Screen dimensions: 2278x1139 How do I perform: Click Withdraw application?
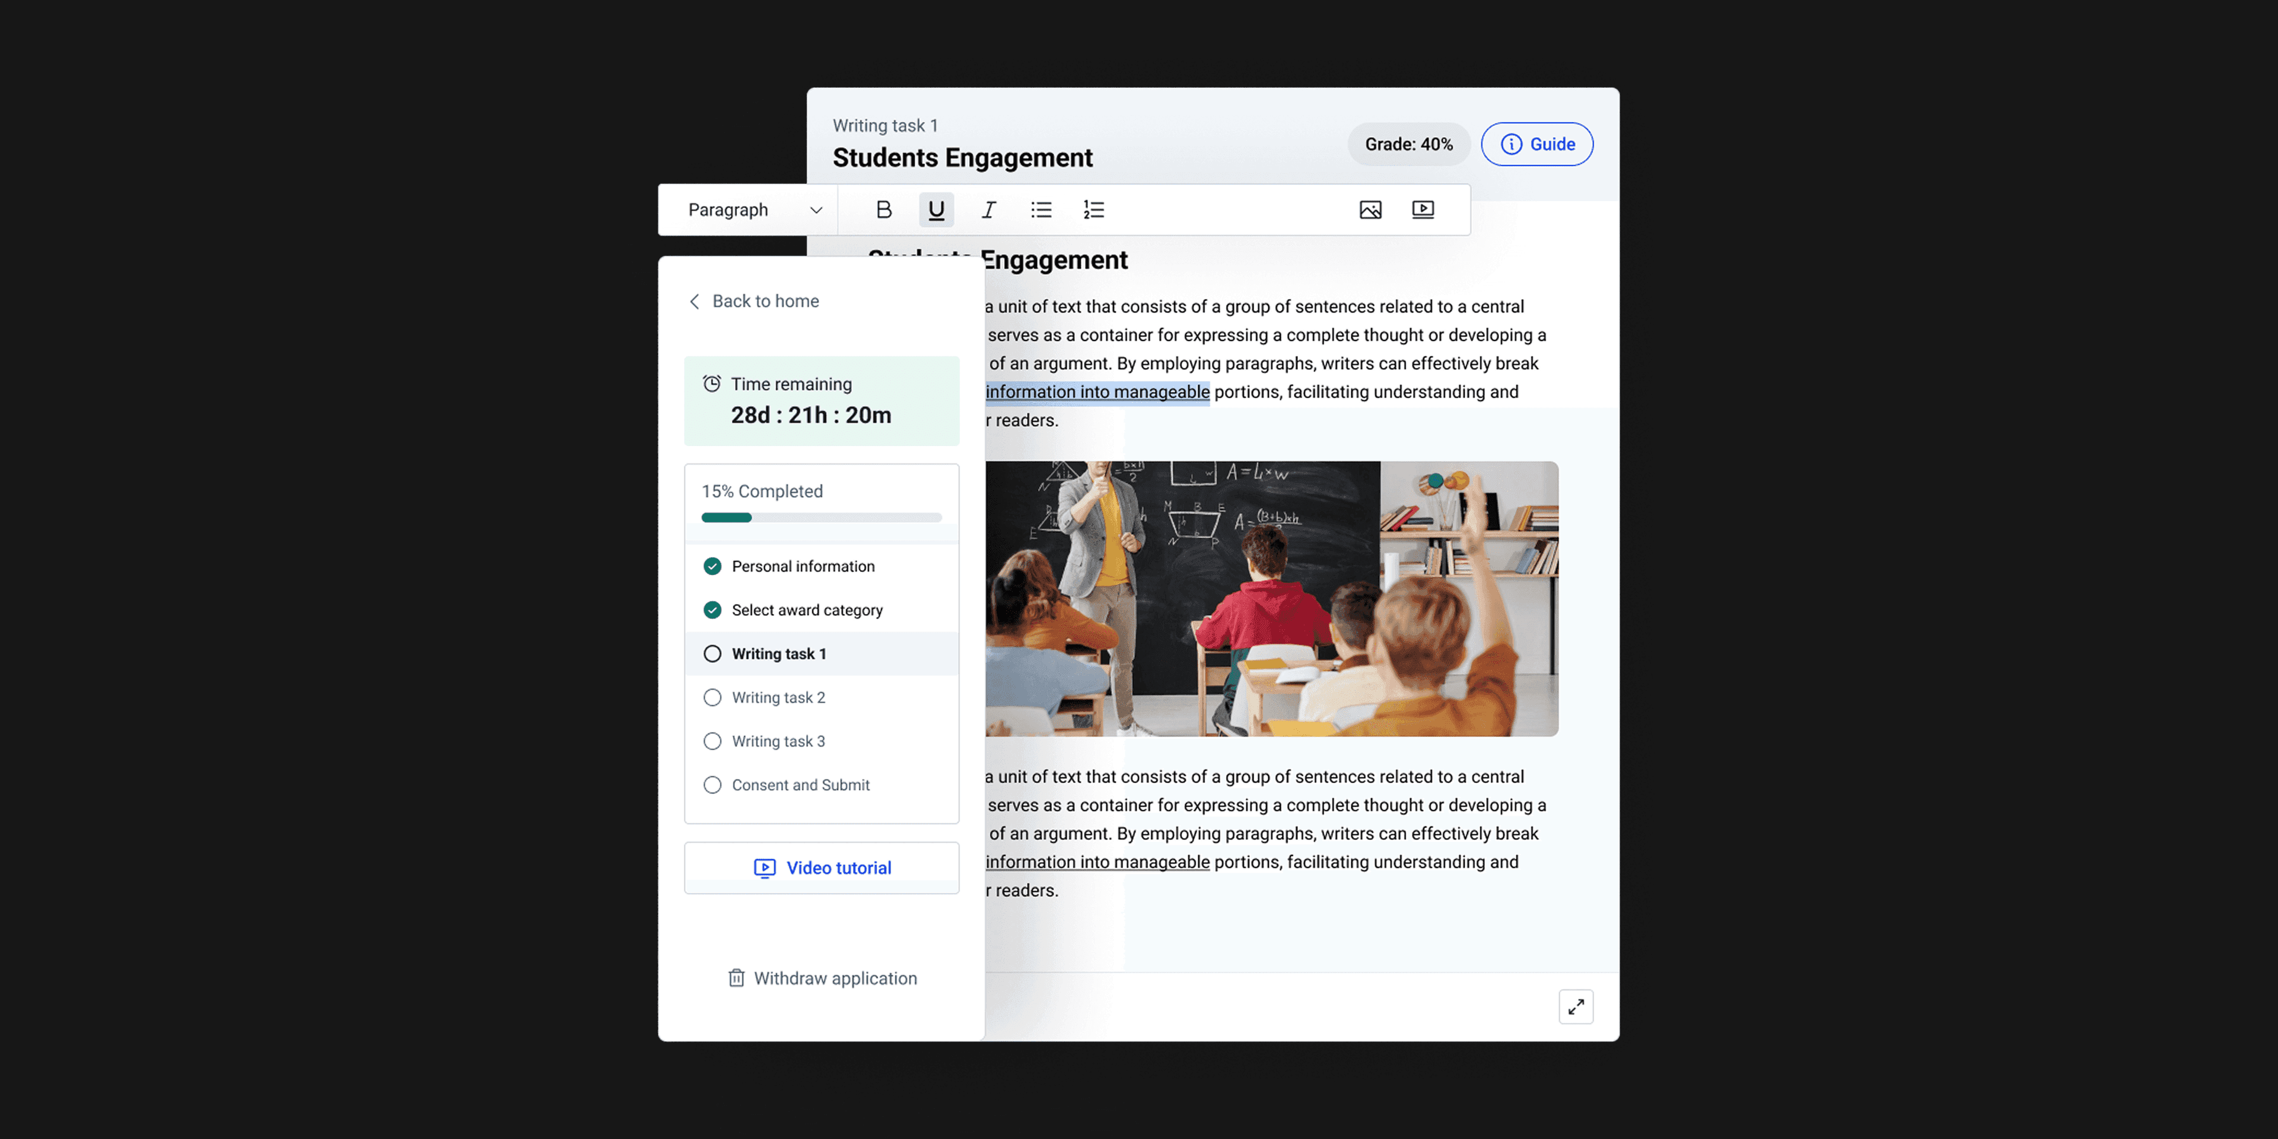point(822,978)
